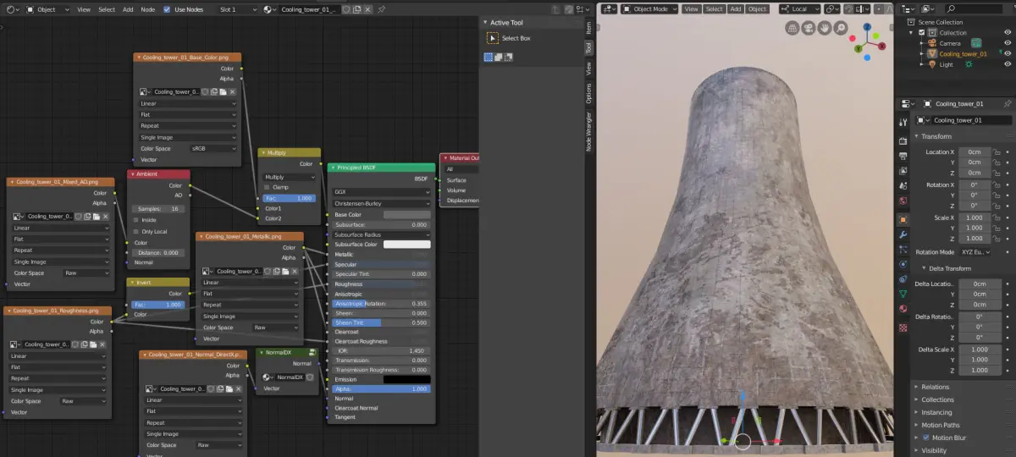1016x457 pixels.
Task: Open the Object Data green triangle tab
Action: [x=903, y=294]
